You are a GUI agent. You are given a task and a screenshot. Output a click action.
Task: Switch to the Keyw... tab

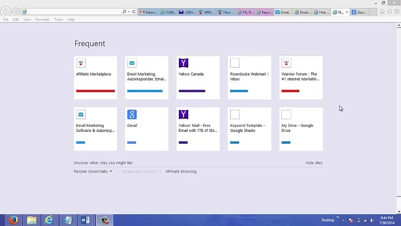(265, 12)
